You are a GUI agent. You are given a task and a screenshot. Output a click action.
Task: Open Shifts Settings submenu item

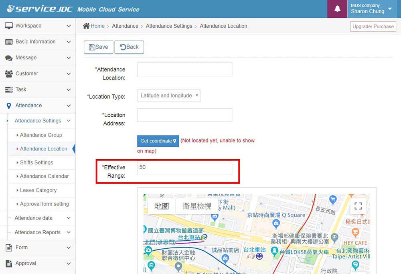(36, 163)
